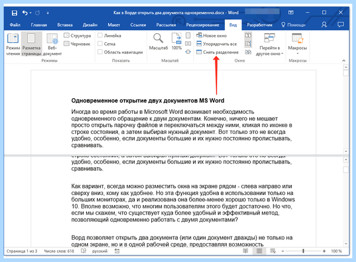
Task: Open Перейти в другое окно dropdown
Action: [x=269, y=44]
